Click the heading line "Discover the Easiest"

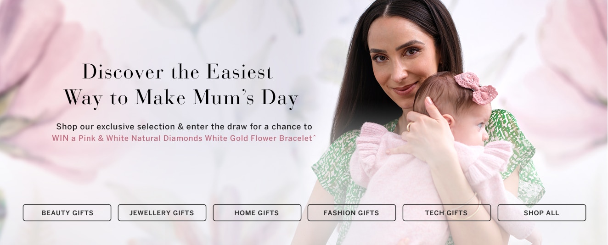pos(178,72)
